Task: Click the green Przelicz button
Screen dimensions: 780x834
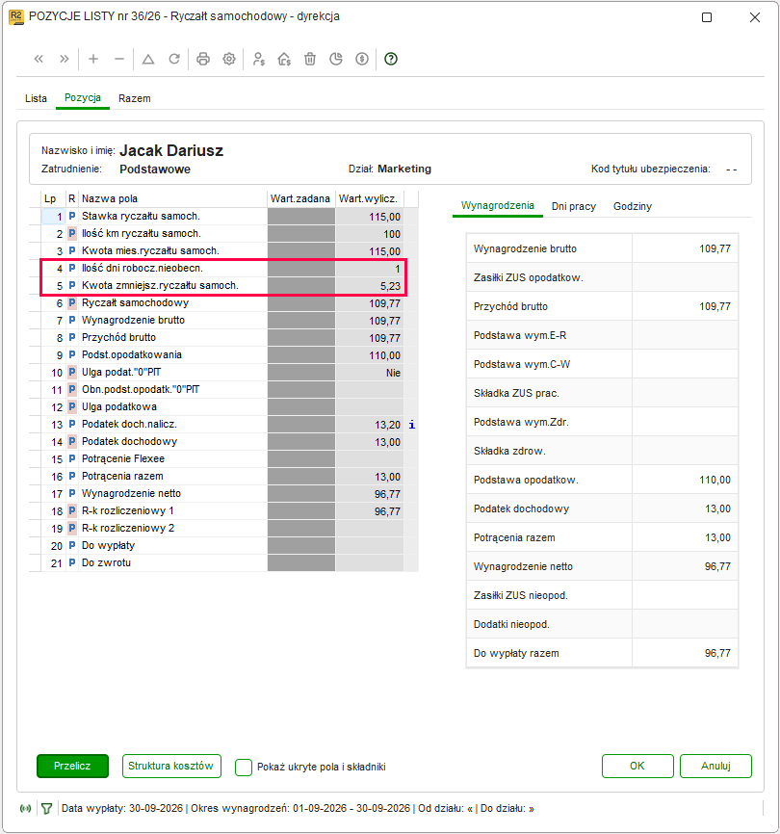Action: click(x=73, y=766)
